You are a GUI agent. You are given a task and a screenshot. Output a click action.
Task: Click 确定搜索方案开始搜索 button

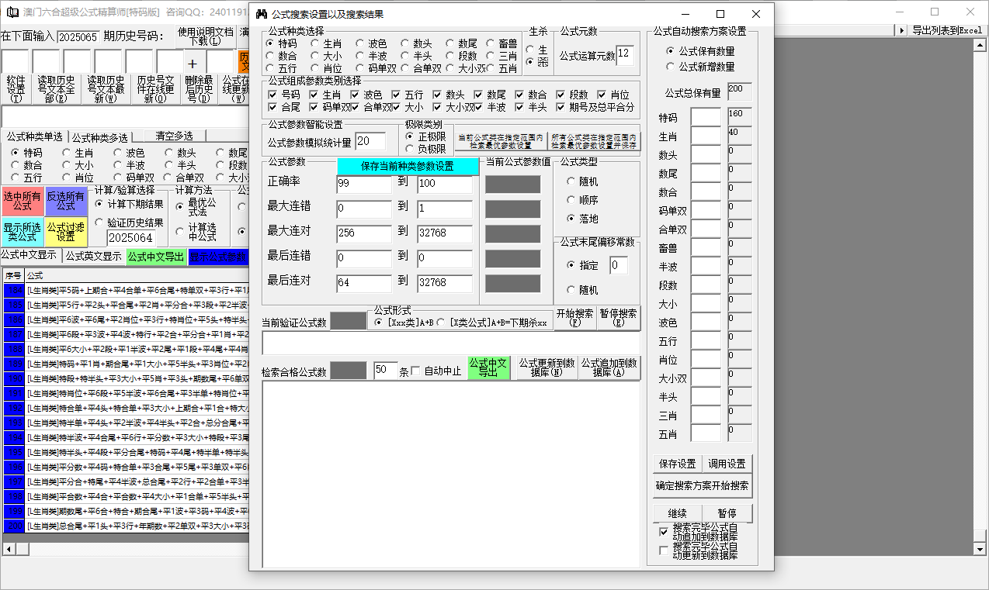(x=702, y=486)
